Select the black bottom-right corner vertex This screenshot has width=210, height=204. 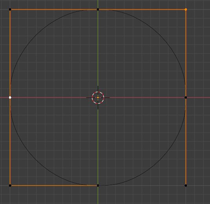186,186
